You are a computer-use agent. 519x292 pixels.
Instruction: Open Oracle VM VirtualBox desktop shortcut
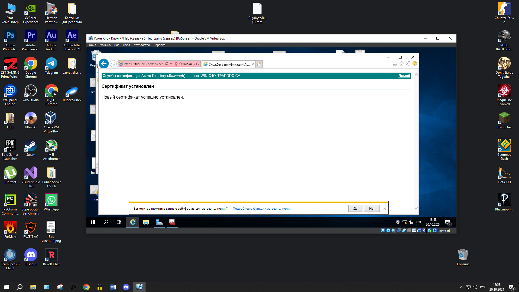tap(51, 122)
